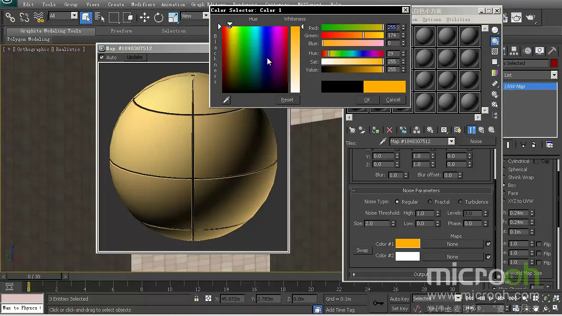
Task: Pick color with Color Selector eyedropper
Action: pos(227,100)
